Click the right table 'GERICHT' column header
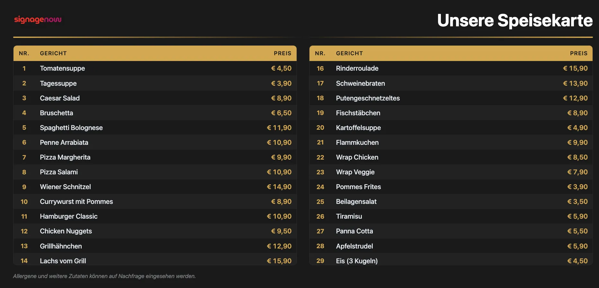Viewport: 599px width, 288px height. click(349, 53)
